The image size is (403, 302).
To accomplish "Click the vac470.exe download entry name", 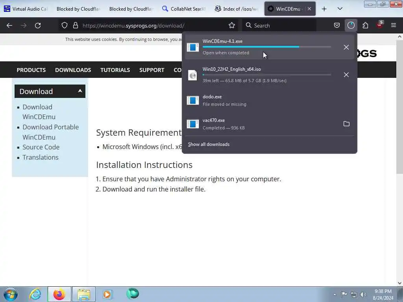I will click(x=214, y=120).
